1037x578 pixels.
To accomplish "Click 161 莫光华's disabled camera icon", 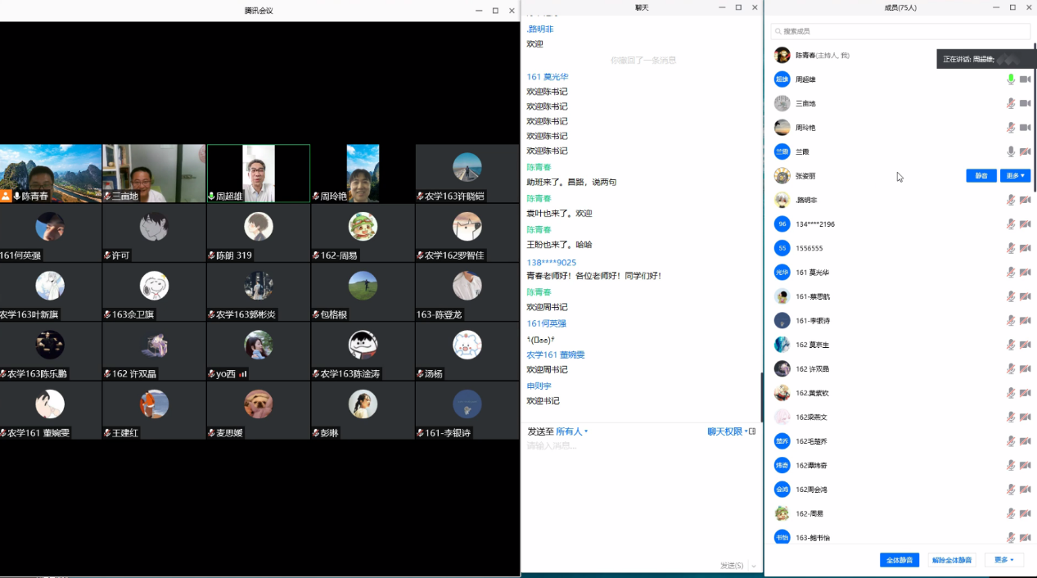I will (1025, 272).
